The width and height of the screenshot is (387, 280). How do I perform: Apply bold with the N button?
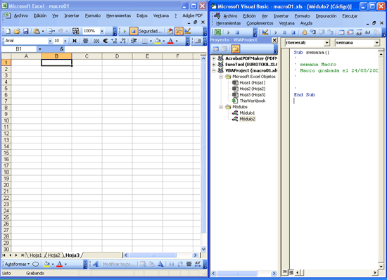click(x=75, y=41)
